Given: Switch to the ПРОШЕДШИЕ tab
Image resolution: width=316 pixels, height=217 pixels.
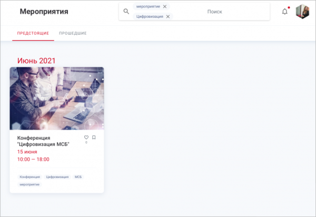Looking at the screenshot, I should [x=73, y=33].
